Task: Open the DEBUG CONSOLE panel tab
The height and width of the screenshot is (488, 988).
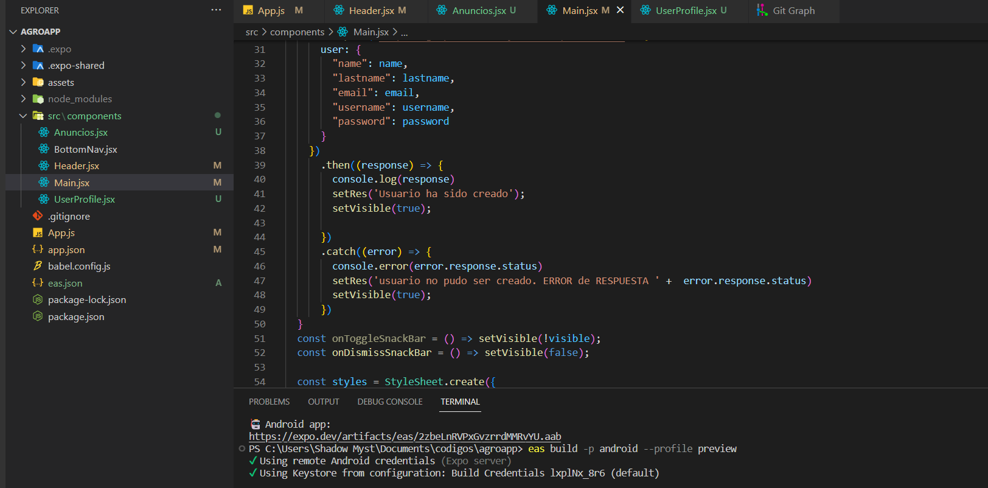Action: click(390, 402)
